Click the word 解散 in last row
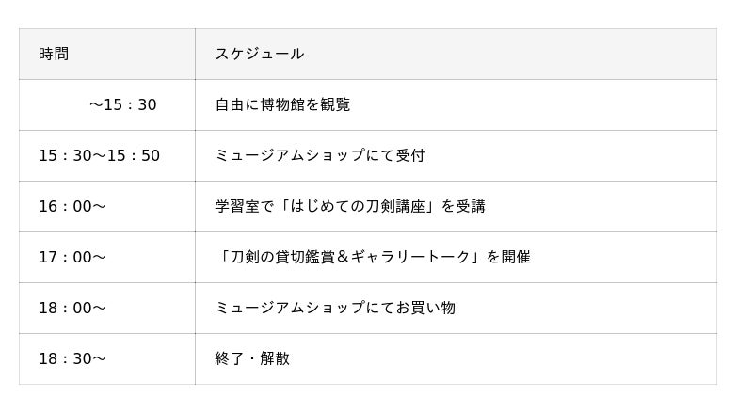The width and height of the screenshot is (753, 413). 275,358
